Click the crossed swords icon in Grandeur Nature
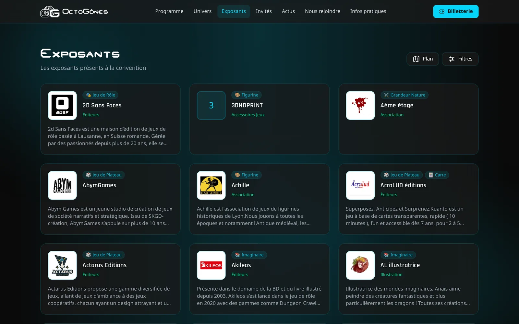519x324 pixels. [x=386, y=95]
